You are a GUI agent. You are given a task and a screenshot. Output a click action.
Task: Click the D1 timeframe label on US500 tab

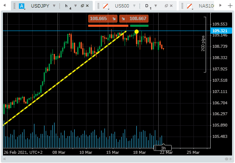pos(148,6)
